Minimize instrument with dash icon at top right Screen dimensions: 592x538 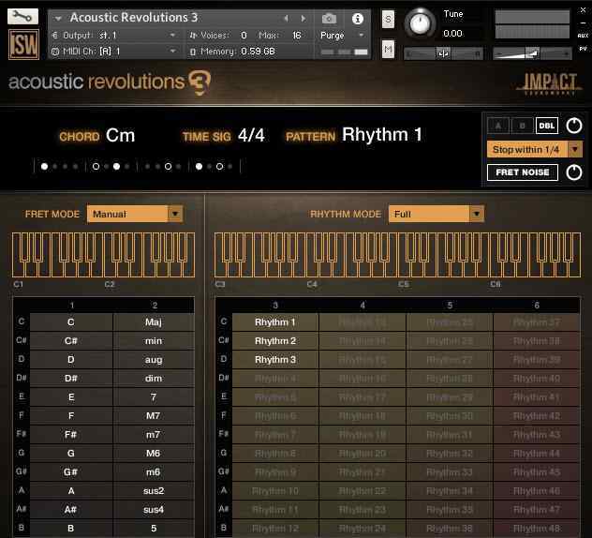pyautogui.click(x=583, y=22)
